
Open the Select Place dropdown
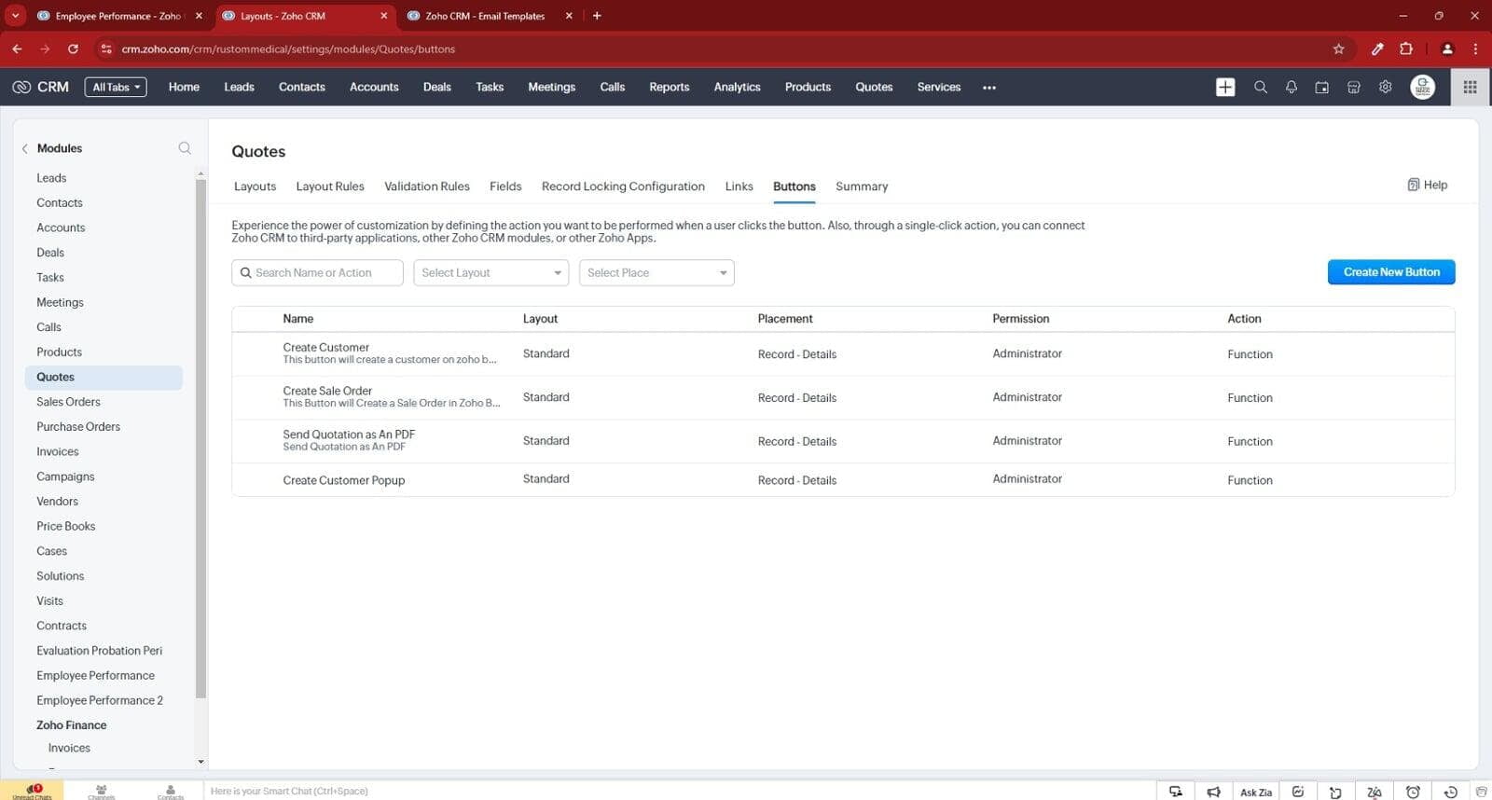656,272
